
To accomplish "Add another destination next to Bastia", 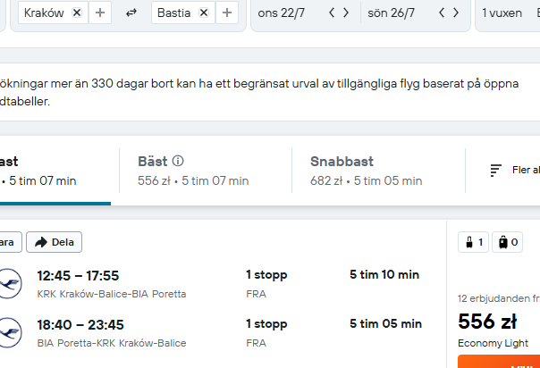I will 227,13.
